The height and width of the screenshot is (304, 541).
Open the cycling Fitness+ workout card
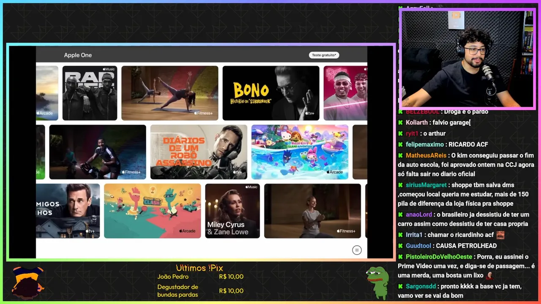98,152
